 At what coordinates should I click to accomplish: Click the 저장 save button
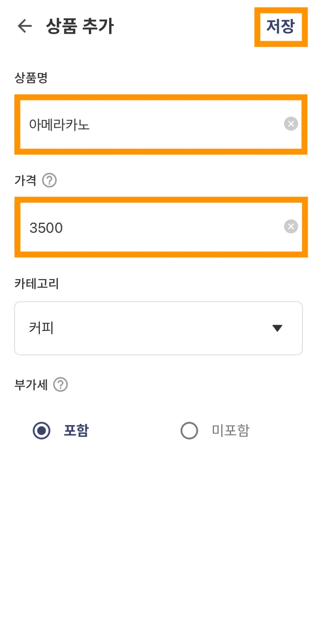[281, 26]
